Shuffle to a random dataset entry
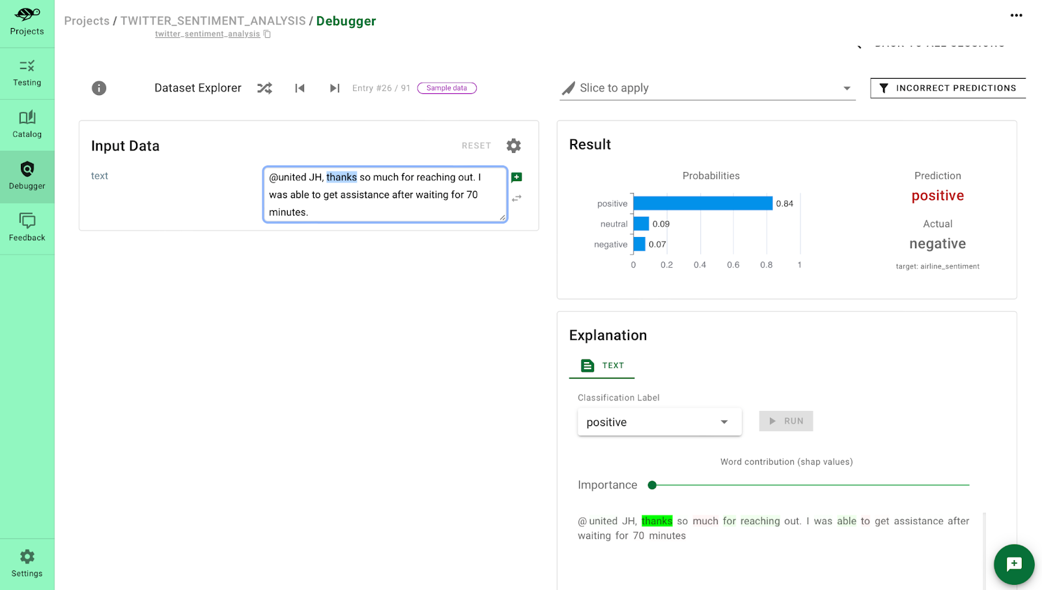1042x590 pixels. pyautogui.click(x=264, y=88)
